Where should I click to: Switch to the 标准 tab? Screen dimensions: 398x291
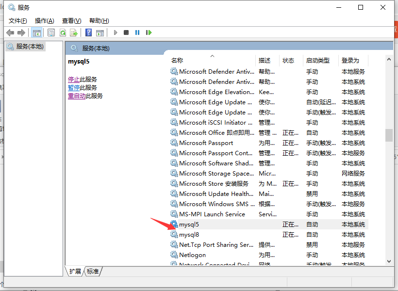93,272
